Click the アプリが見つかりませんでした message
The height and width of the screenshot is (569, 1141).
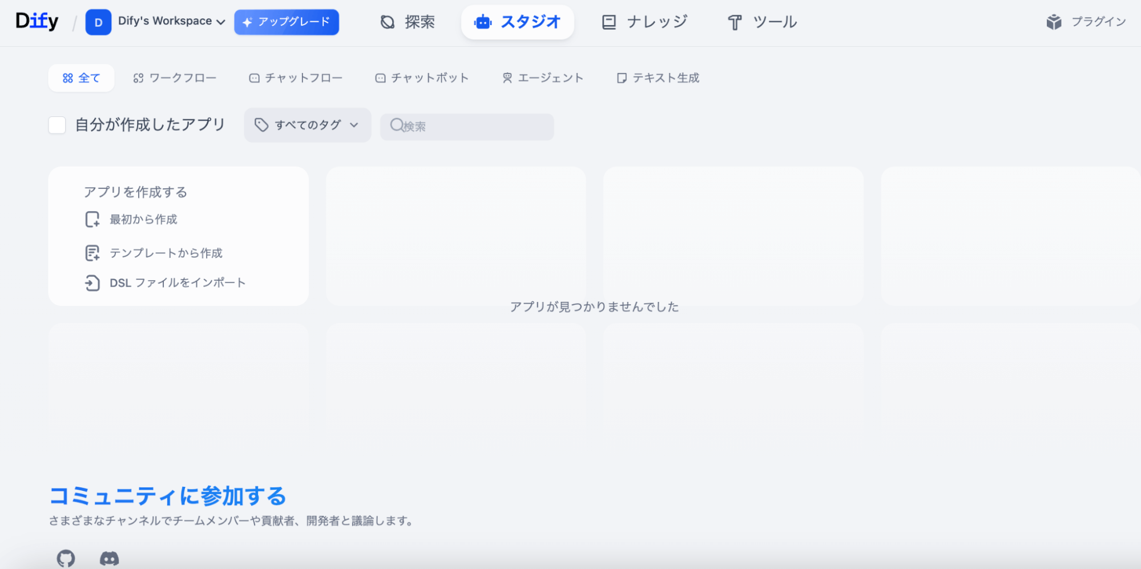point(594,307)
